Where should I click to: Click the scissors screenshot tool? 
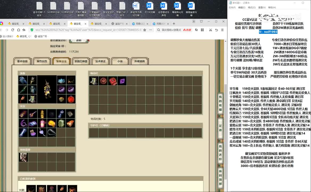(210, 30)
